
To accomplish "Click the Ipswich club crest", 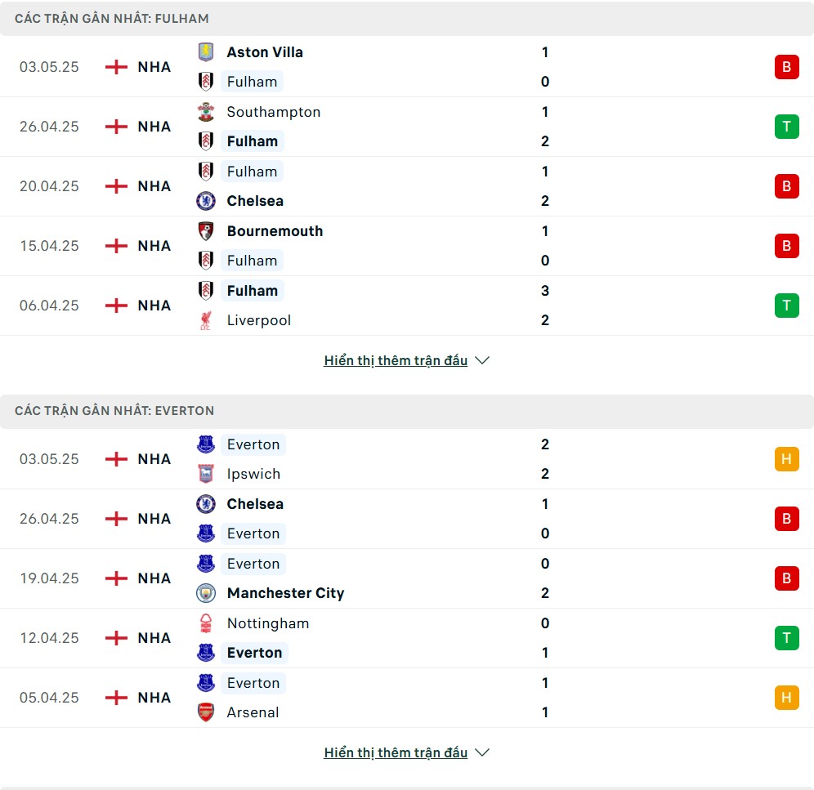I will point(206,474).
